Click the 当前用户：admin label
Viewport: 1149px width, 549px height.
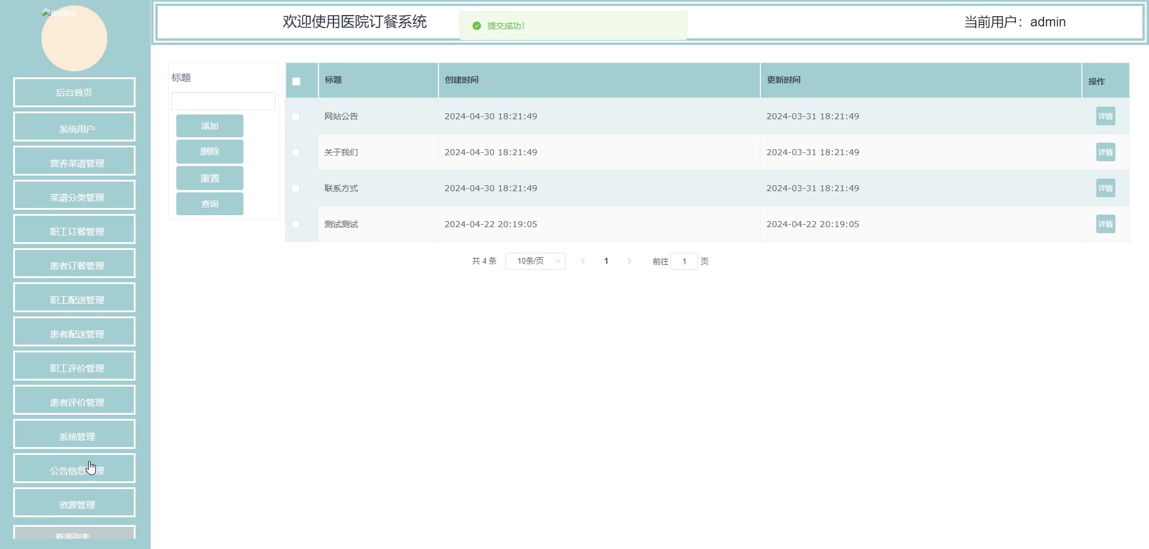[1015, 22]
